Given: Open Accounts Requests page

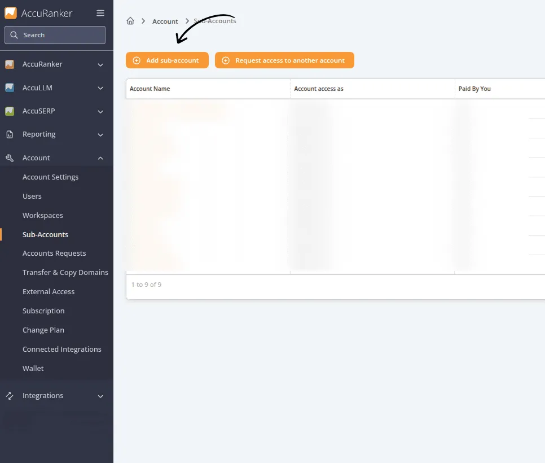Looking at the screenshot, I should tap(54, 254).
